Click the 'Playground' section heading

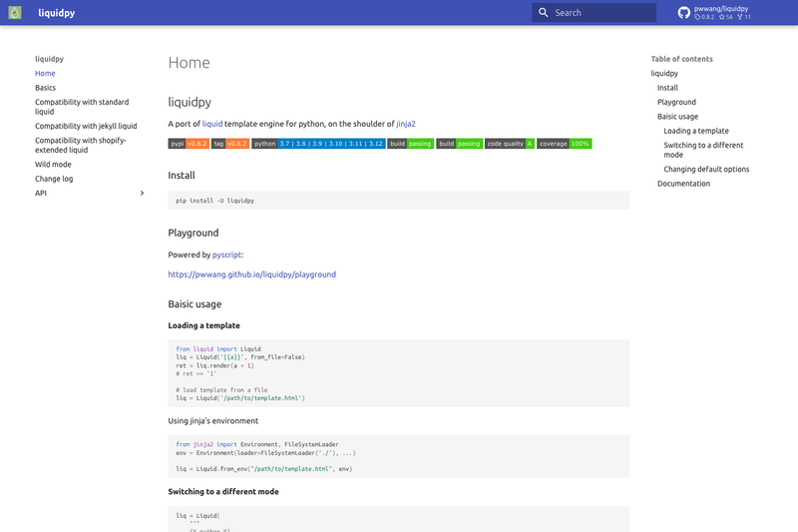pos(194,234)
